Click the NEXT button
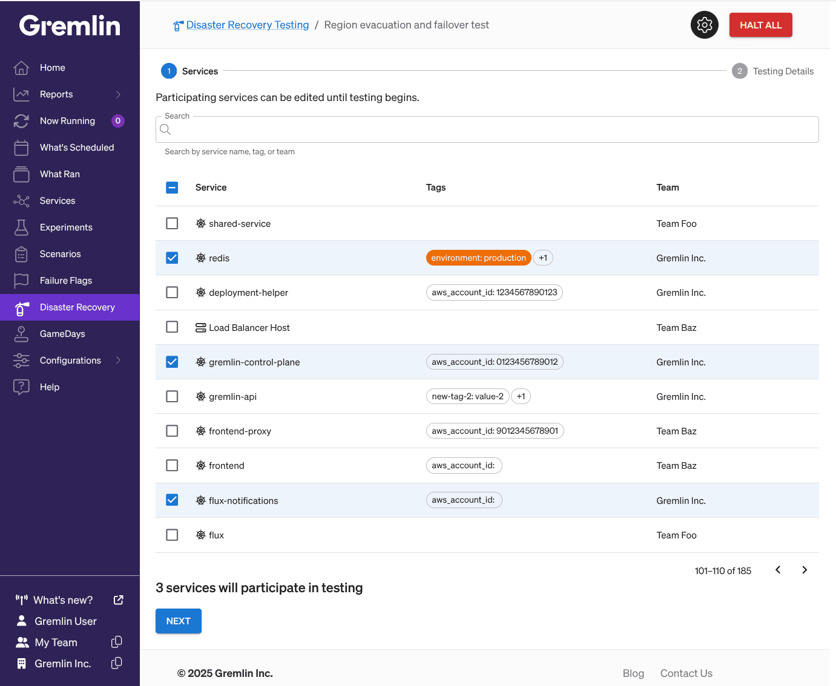 click(179, 621)
